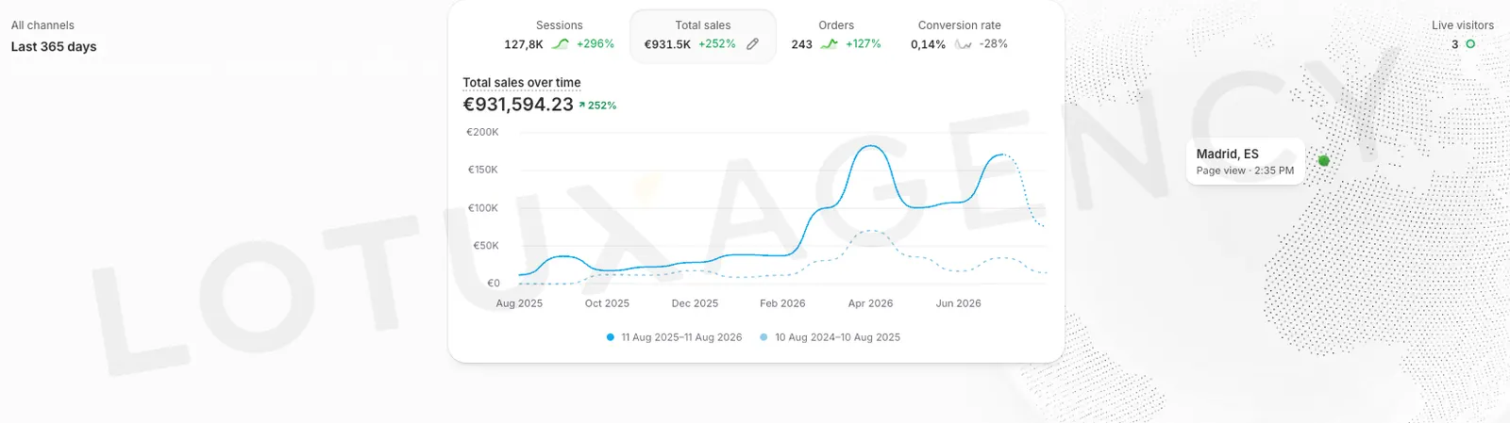Click the 243 orders value
Viewport: 1510px width, 423px height.
pos(802,44)
